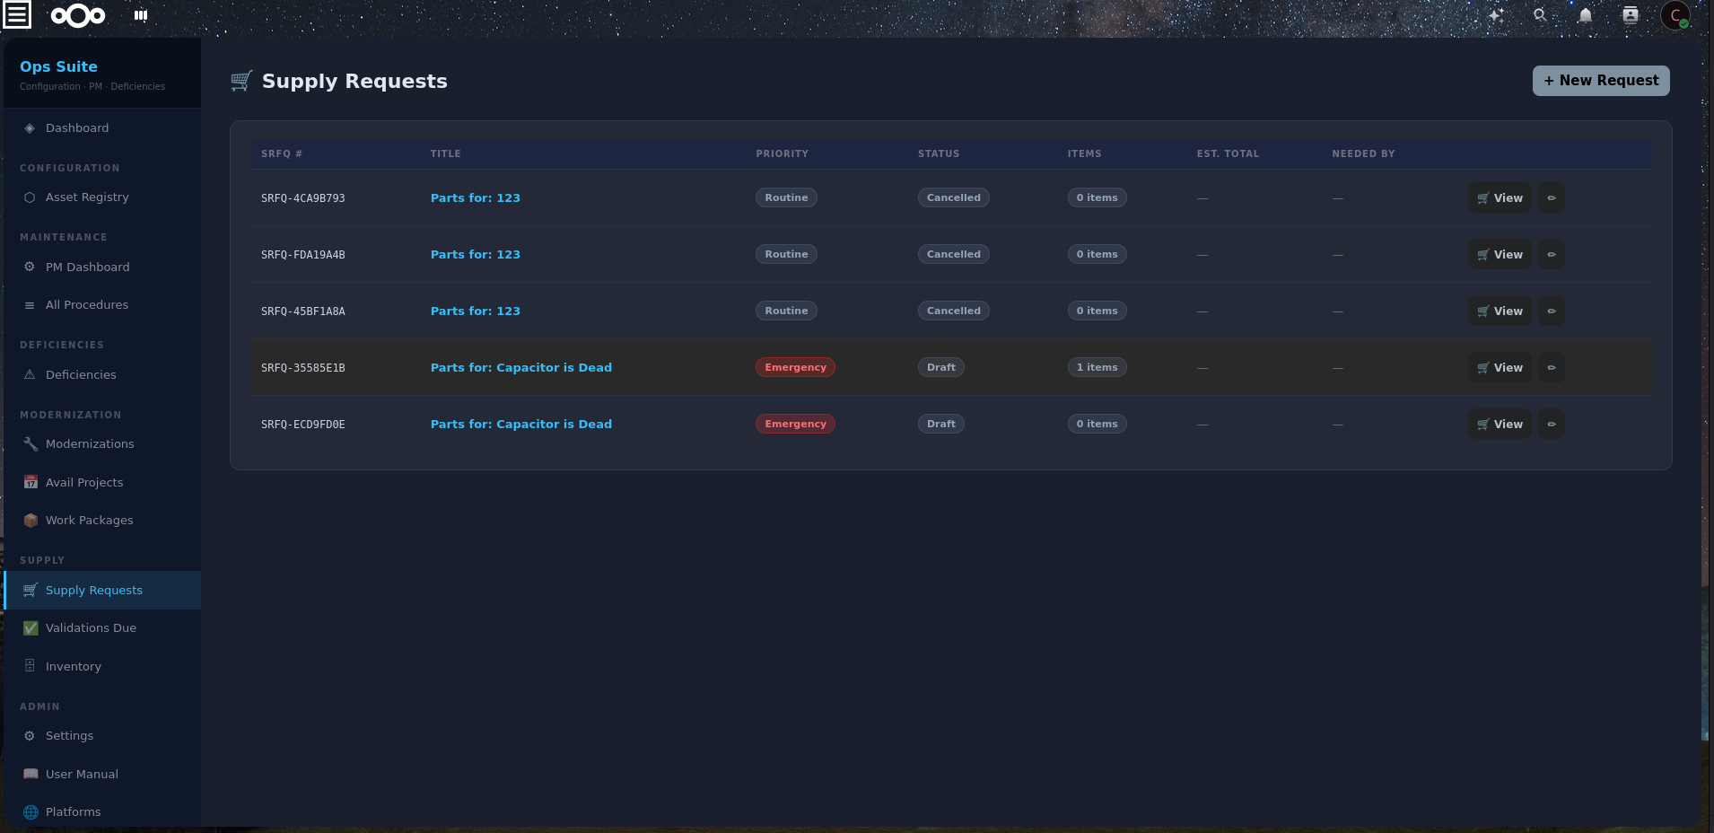This screenshot has height=833, width=1714.
Task: Click the Platforms globe icon
Action: coord(31,812)
